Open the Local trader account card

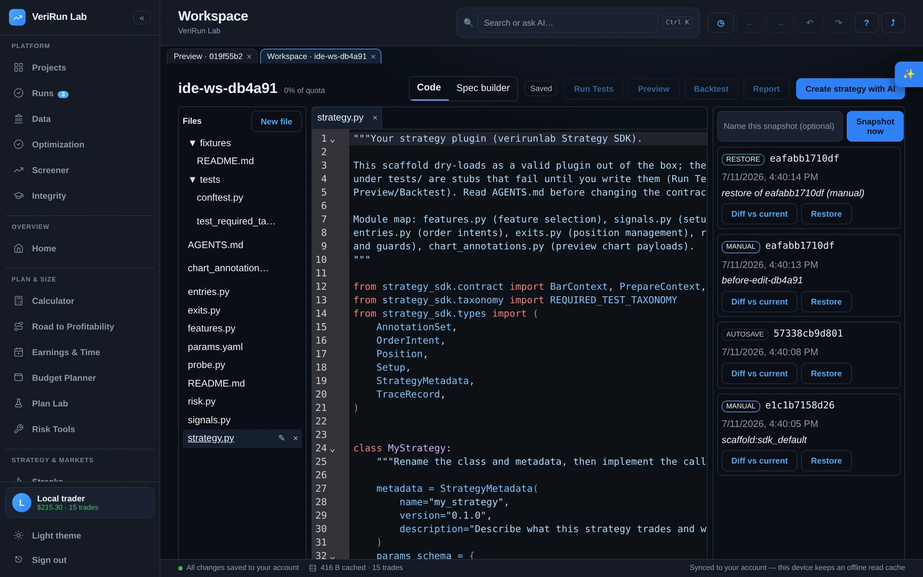[x=80, y=503]
